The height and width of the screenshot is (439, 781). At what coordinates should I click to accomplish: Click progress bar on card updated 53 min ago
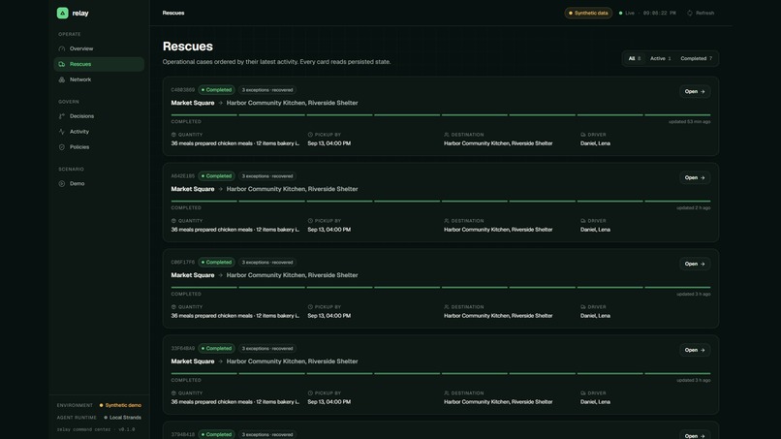(441, 115)
